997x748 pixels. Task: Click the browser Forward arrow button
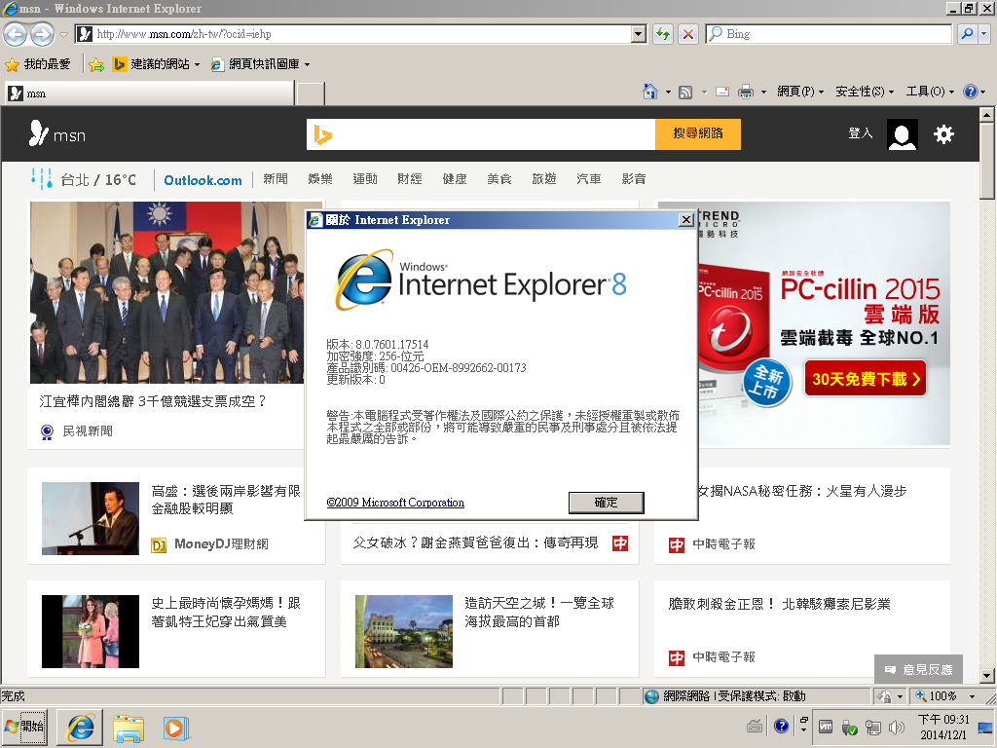tap(43, 34)
